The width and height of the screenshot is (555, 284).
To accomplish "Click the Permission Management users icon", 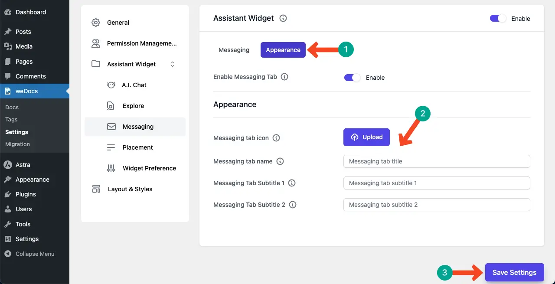I will (x=96, y=43).
